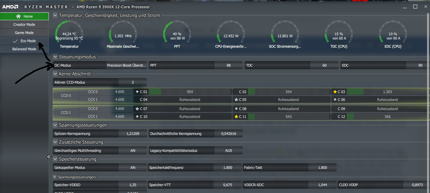
Task: Click OC-Modus Precision Boost value
Action: (127, 65)
